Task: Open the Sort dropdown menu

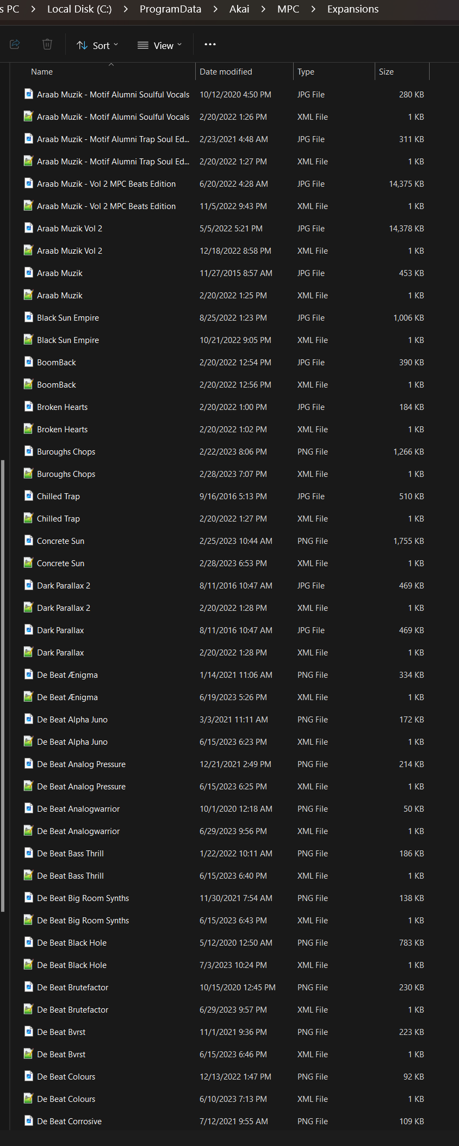Action: (x=97, y=45)
